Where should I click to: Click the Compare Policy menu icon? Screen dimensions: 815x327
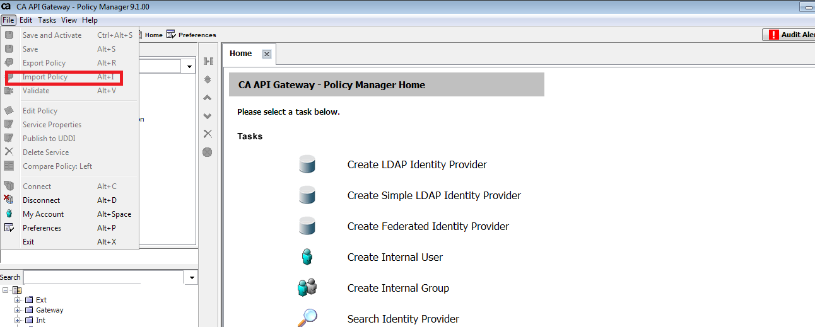coord(9,166)
